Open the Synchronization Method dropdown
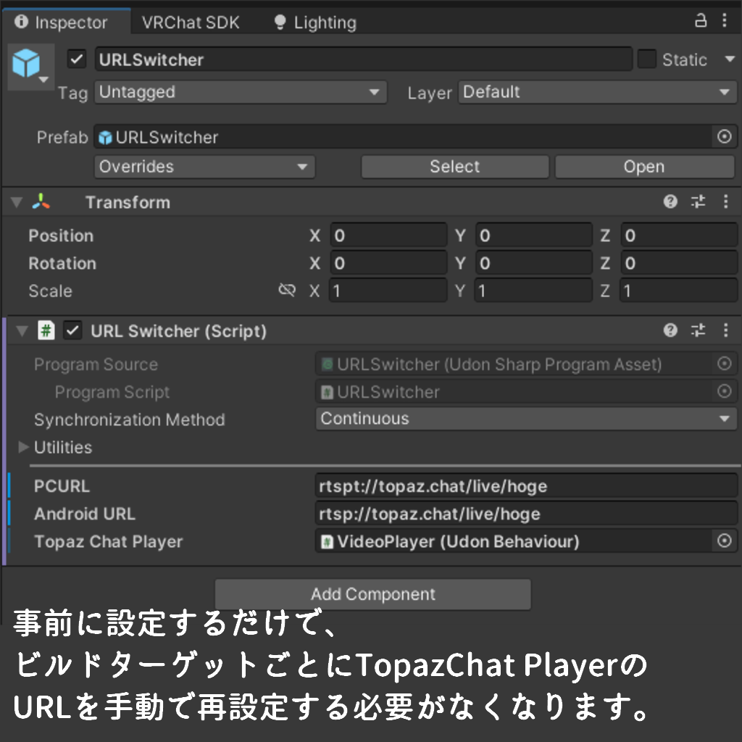Image resolution: width=742 pixels, height=742 pixels. coord(526,419)
